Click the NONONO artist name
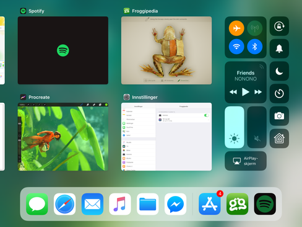 coord(246,79)
